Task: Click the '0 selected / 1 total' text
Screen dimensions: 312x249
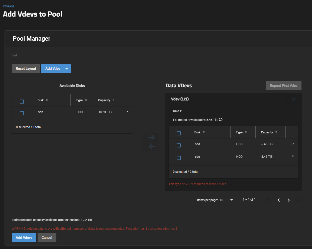Action: tap(29, 127)
